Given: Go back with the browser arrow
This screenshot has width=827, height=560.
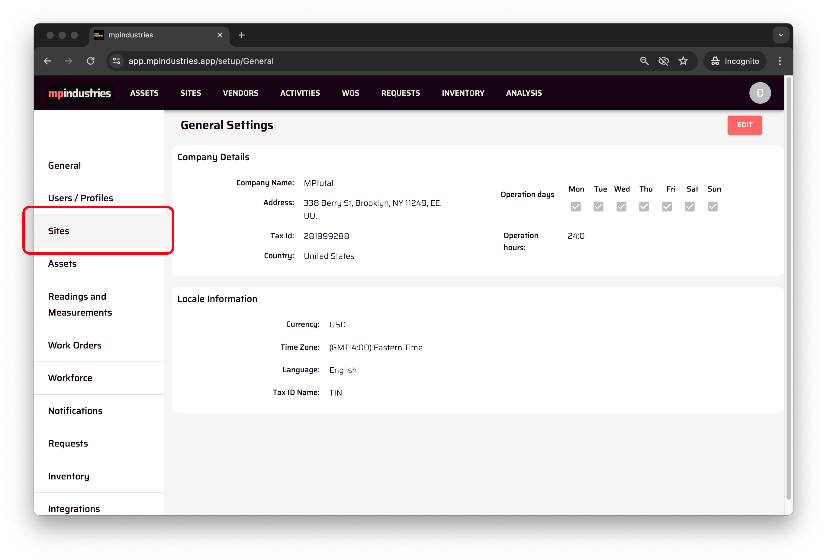Looking at the screenshot, I should click(47, 61).
